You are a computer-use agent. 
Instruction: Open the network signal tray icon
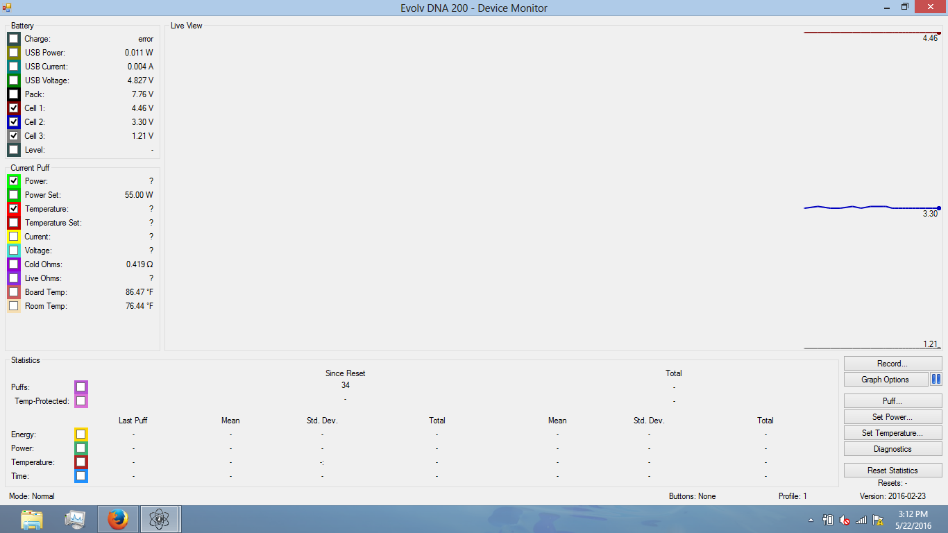pyautogui.click(x=861, y=520)
